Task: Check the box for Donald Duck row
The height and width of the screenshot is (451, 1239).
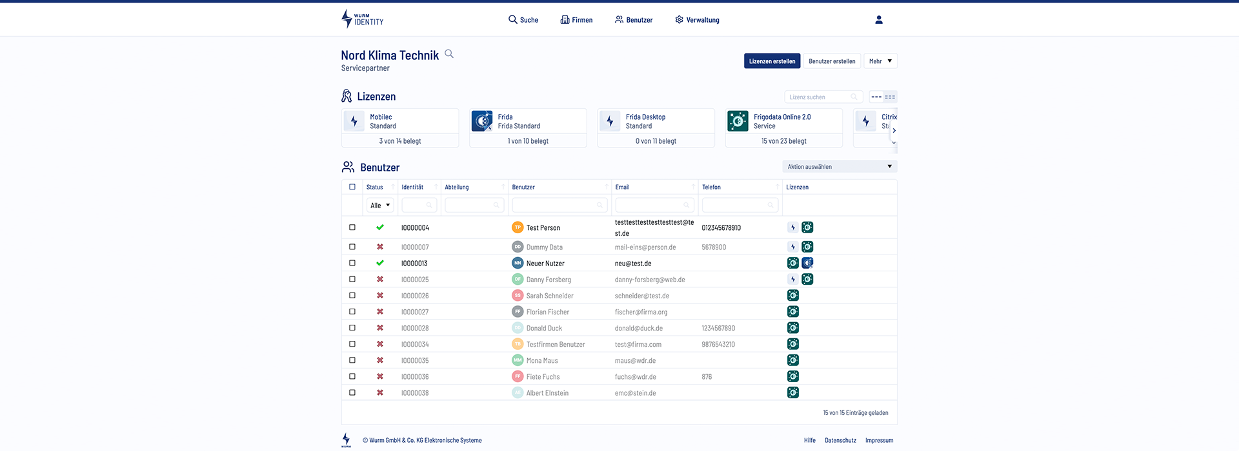Action: pyautogui.click(x=352, y=328)
